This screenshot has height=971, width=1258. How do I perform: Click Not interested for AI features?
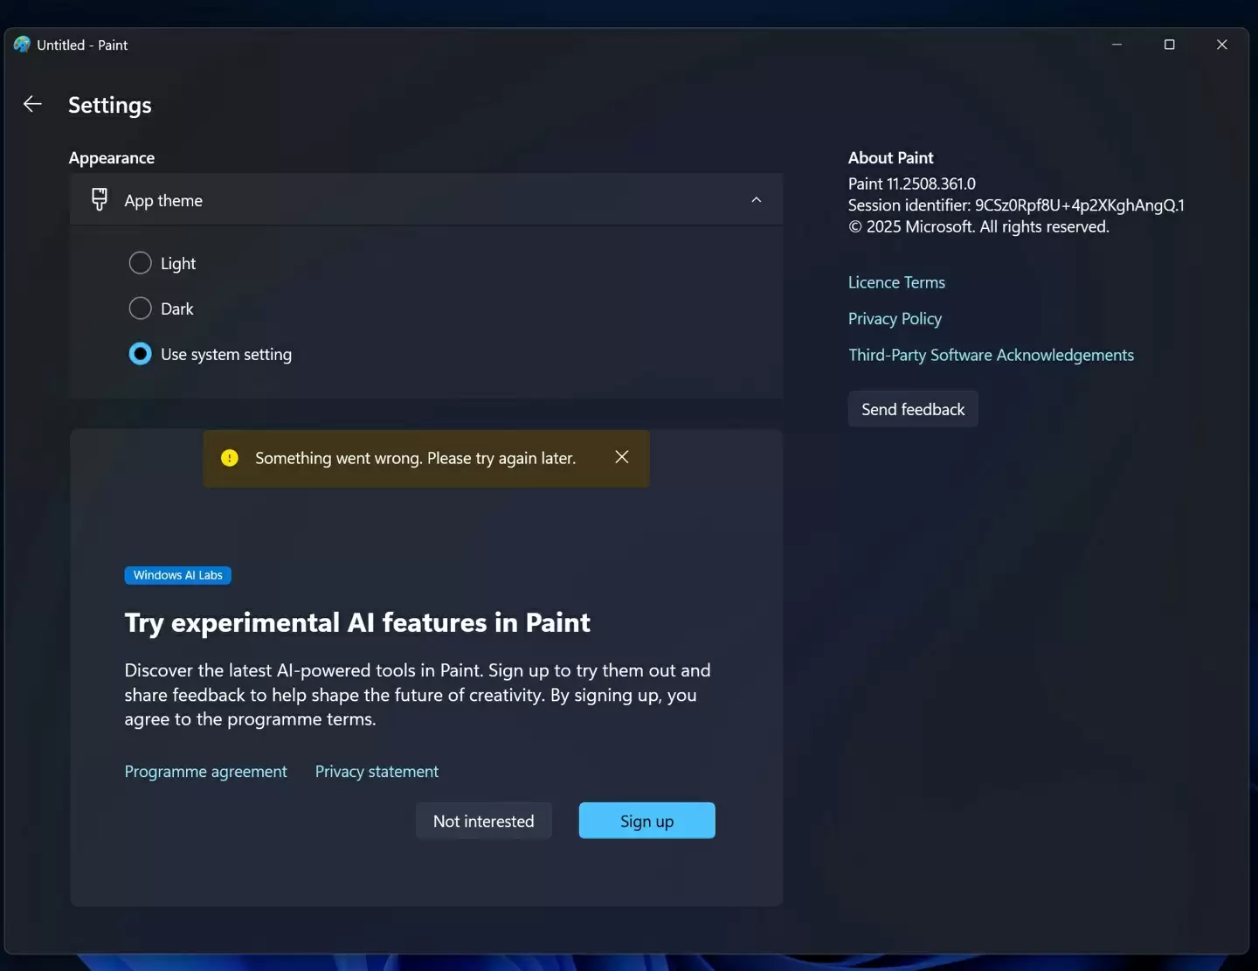point(483,821)
